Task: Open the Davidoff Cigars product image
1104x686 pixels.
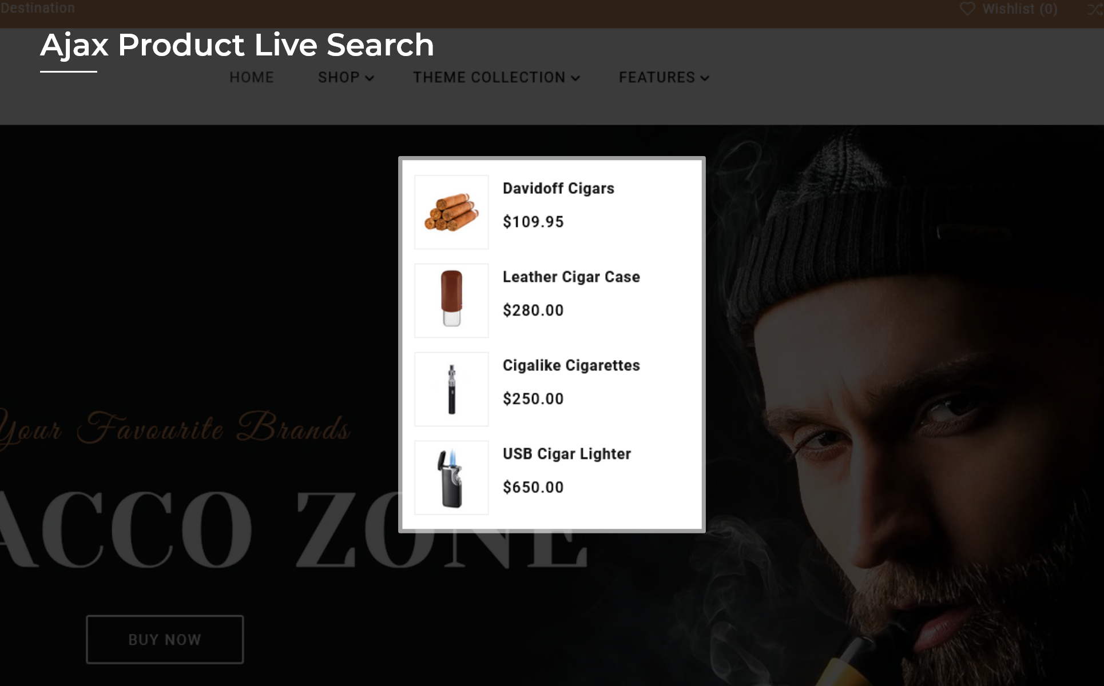Action: (x=451, y=212)
